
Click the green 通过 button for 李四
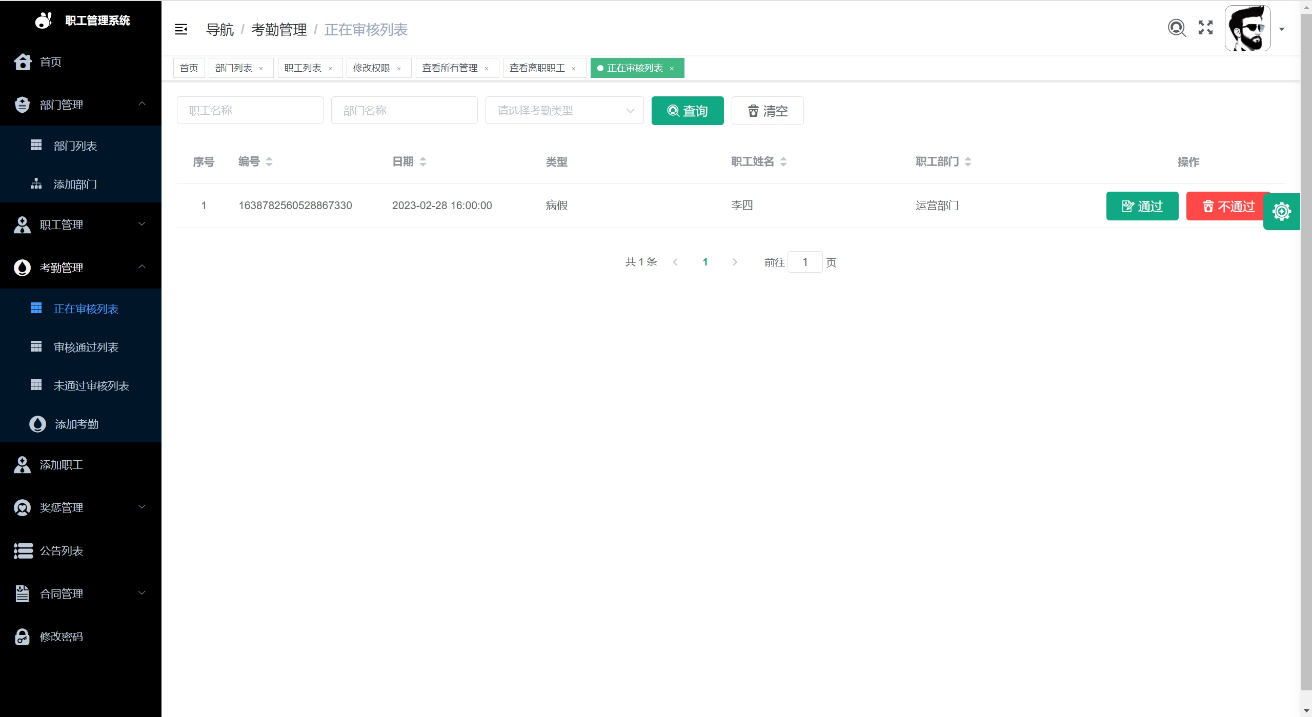point(1142,206)
